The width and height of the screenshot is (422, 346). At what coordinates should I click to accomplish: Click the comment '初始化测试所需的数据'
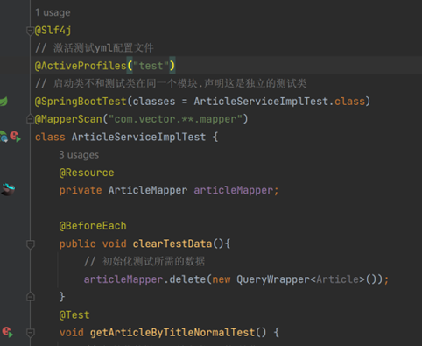click(153, 261)
